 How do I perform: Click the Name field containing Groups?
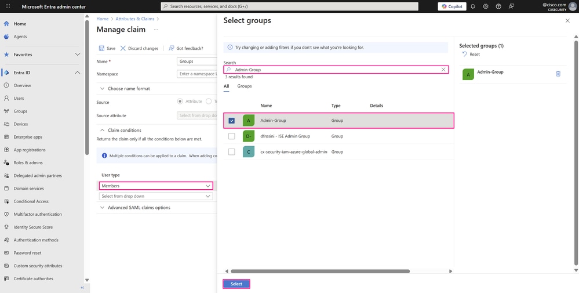coord(197,62)
